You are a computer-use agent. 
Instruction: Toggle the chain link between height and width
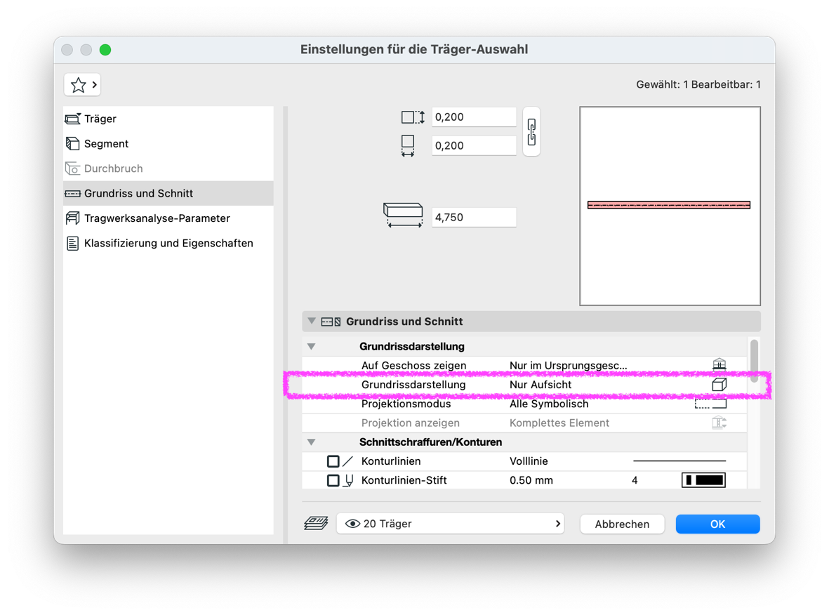click(531, 132)
